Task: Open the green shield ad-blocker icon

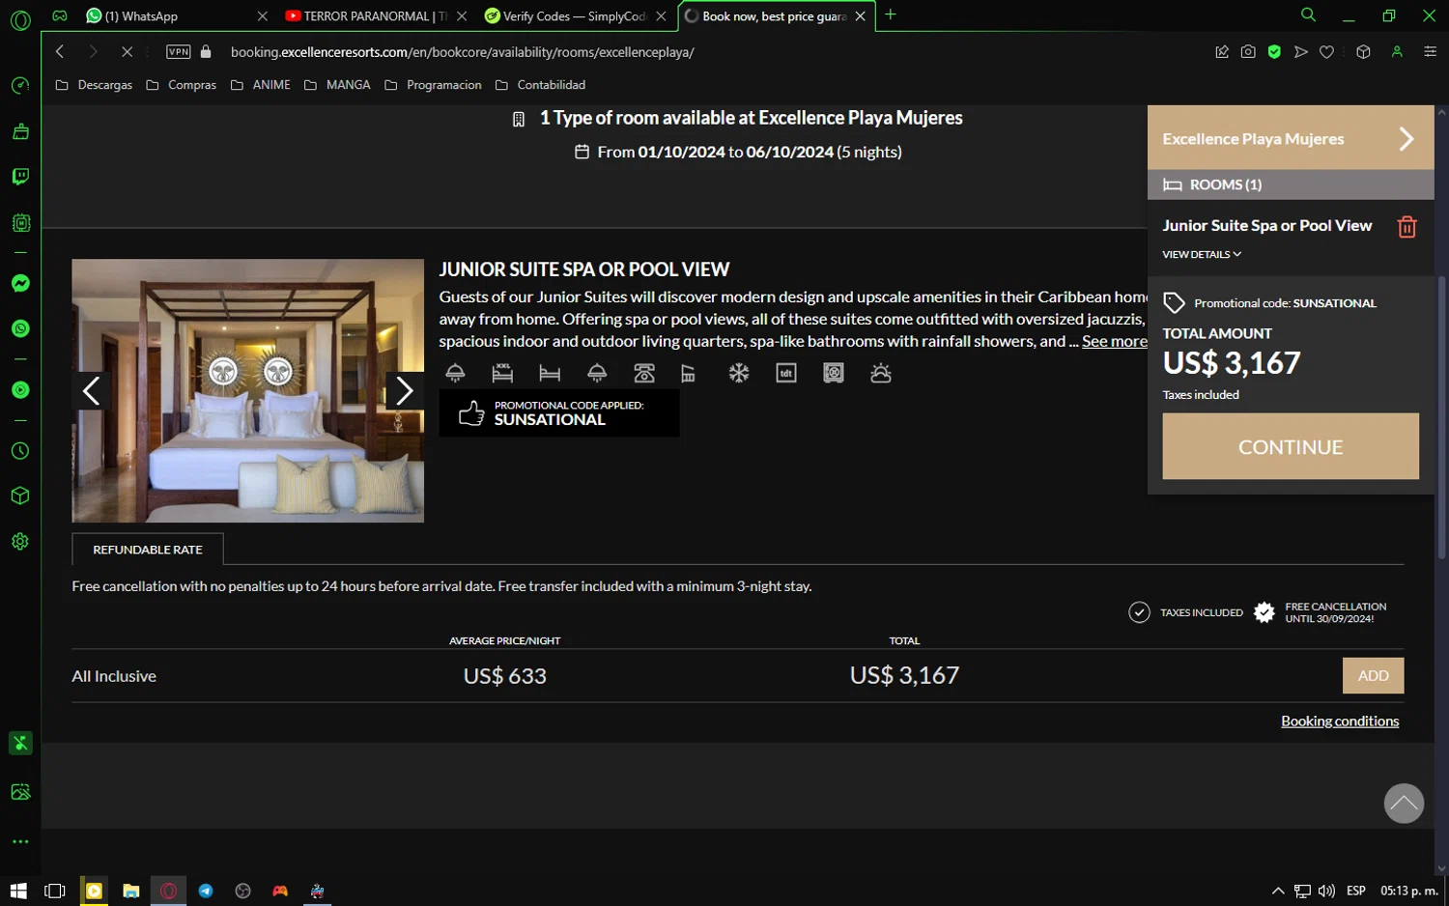Action: [1274, 52]
